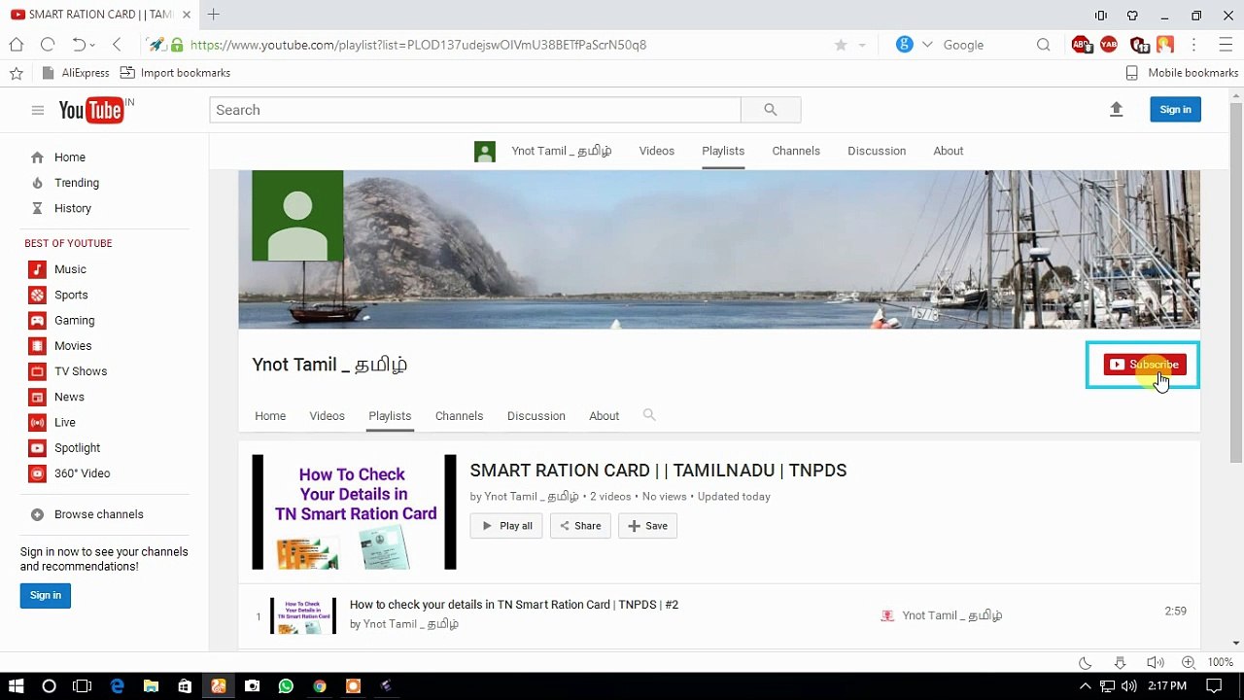The image size is (1244, 700).
Task: Open the large playlist thumbnail image
Action: pyautogui.click(x=354, y=512)
